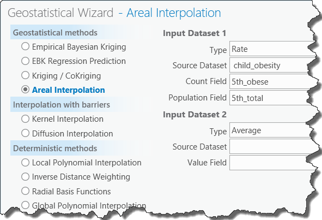Select Diffusion Interpolation option
Viewport: 322px width, 220px height.
click(x=25, y=133)
